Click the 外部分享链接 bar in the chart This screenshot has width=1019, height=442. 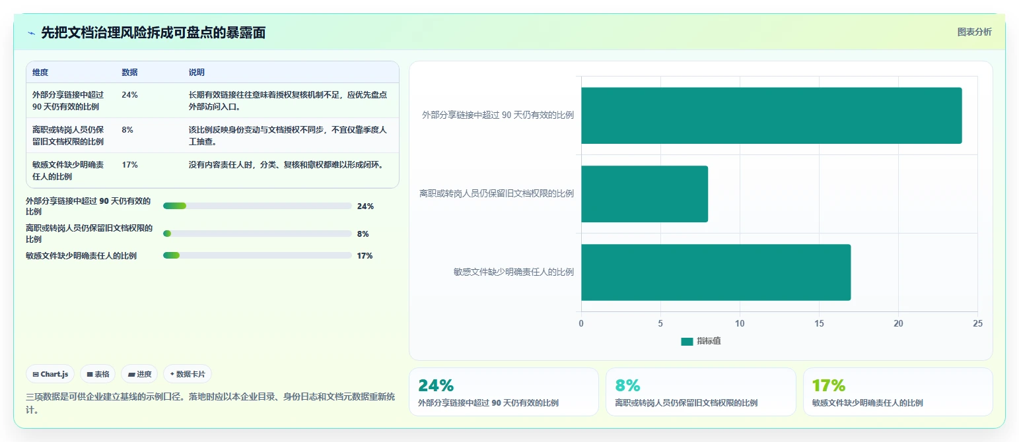tap(771, 115)
